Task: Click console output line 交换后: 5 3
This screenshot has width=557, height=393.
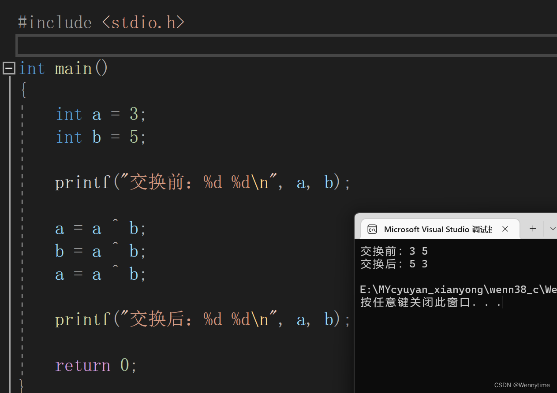Action: pos(394,263)
